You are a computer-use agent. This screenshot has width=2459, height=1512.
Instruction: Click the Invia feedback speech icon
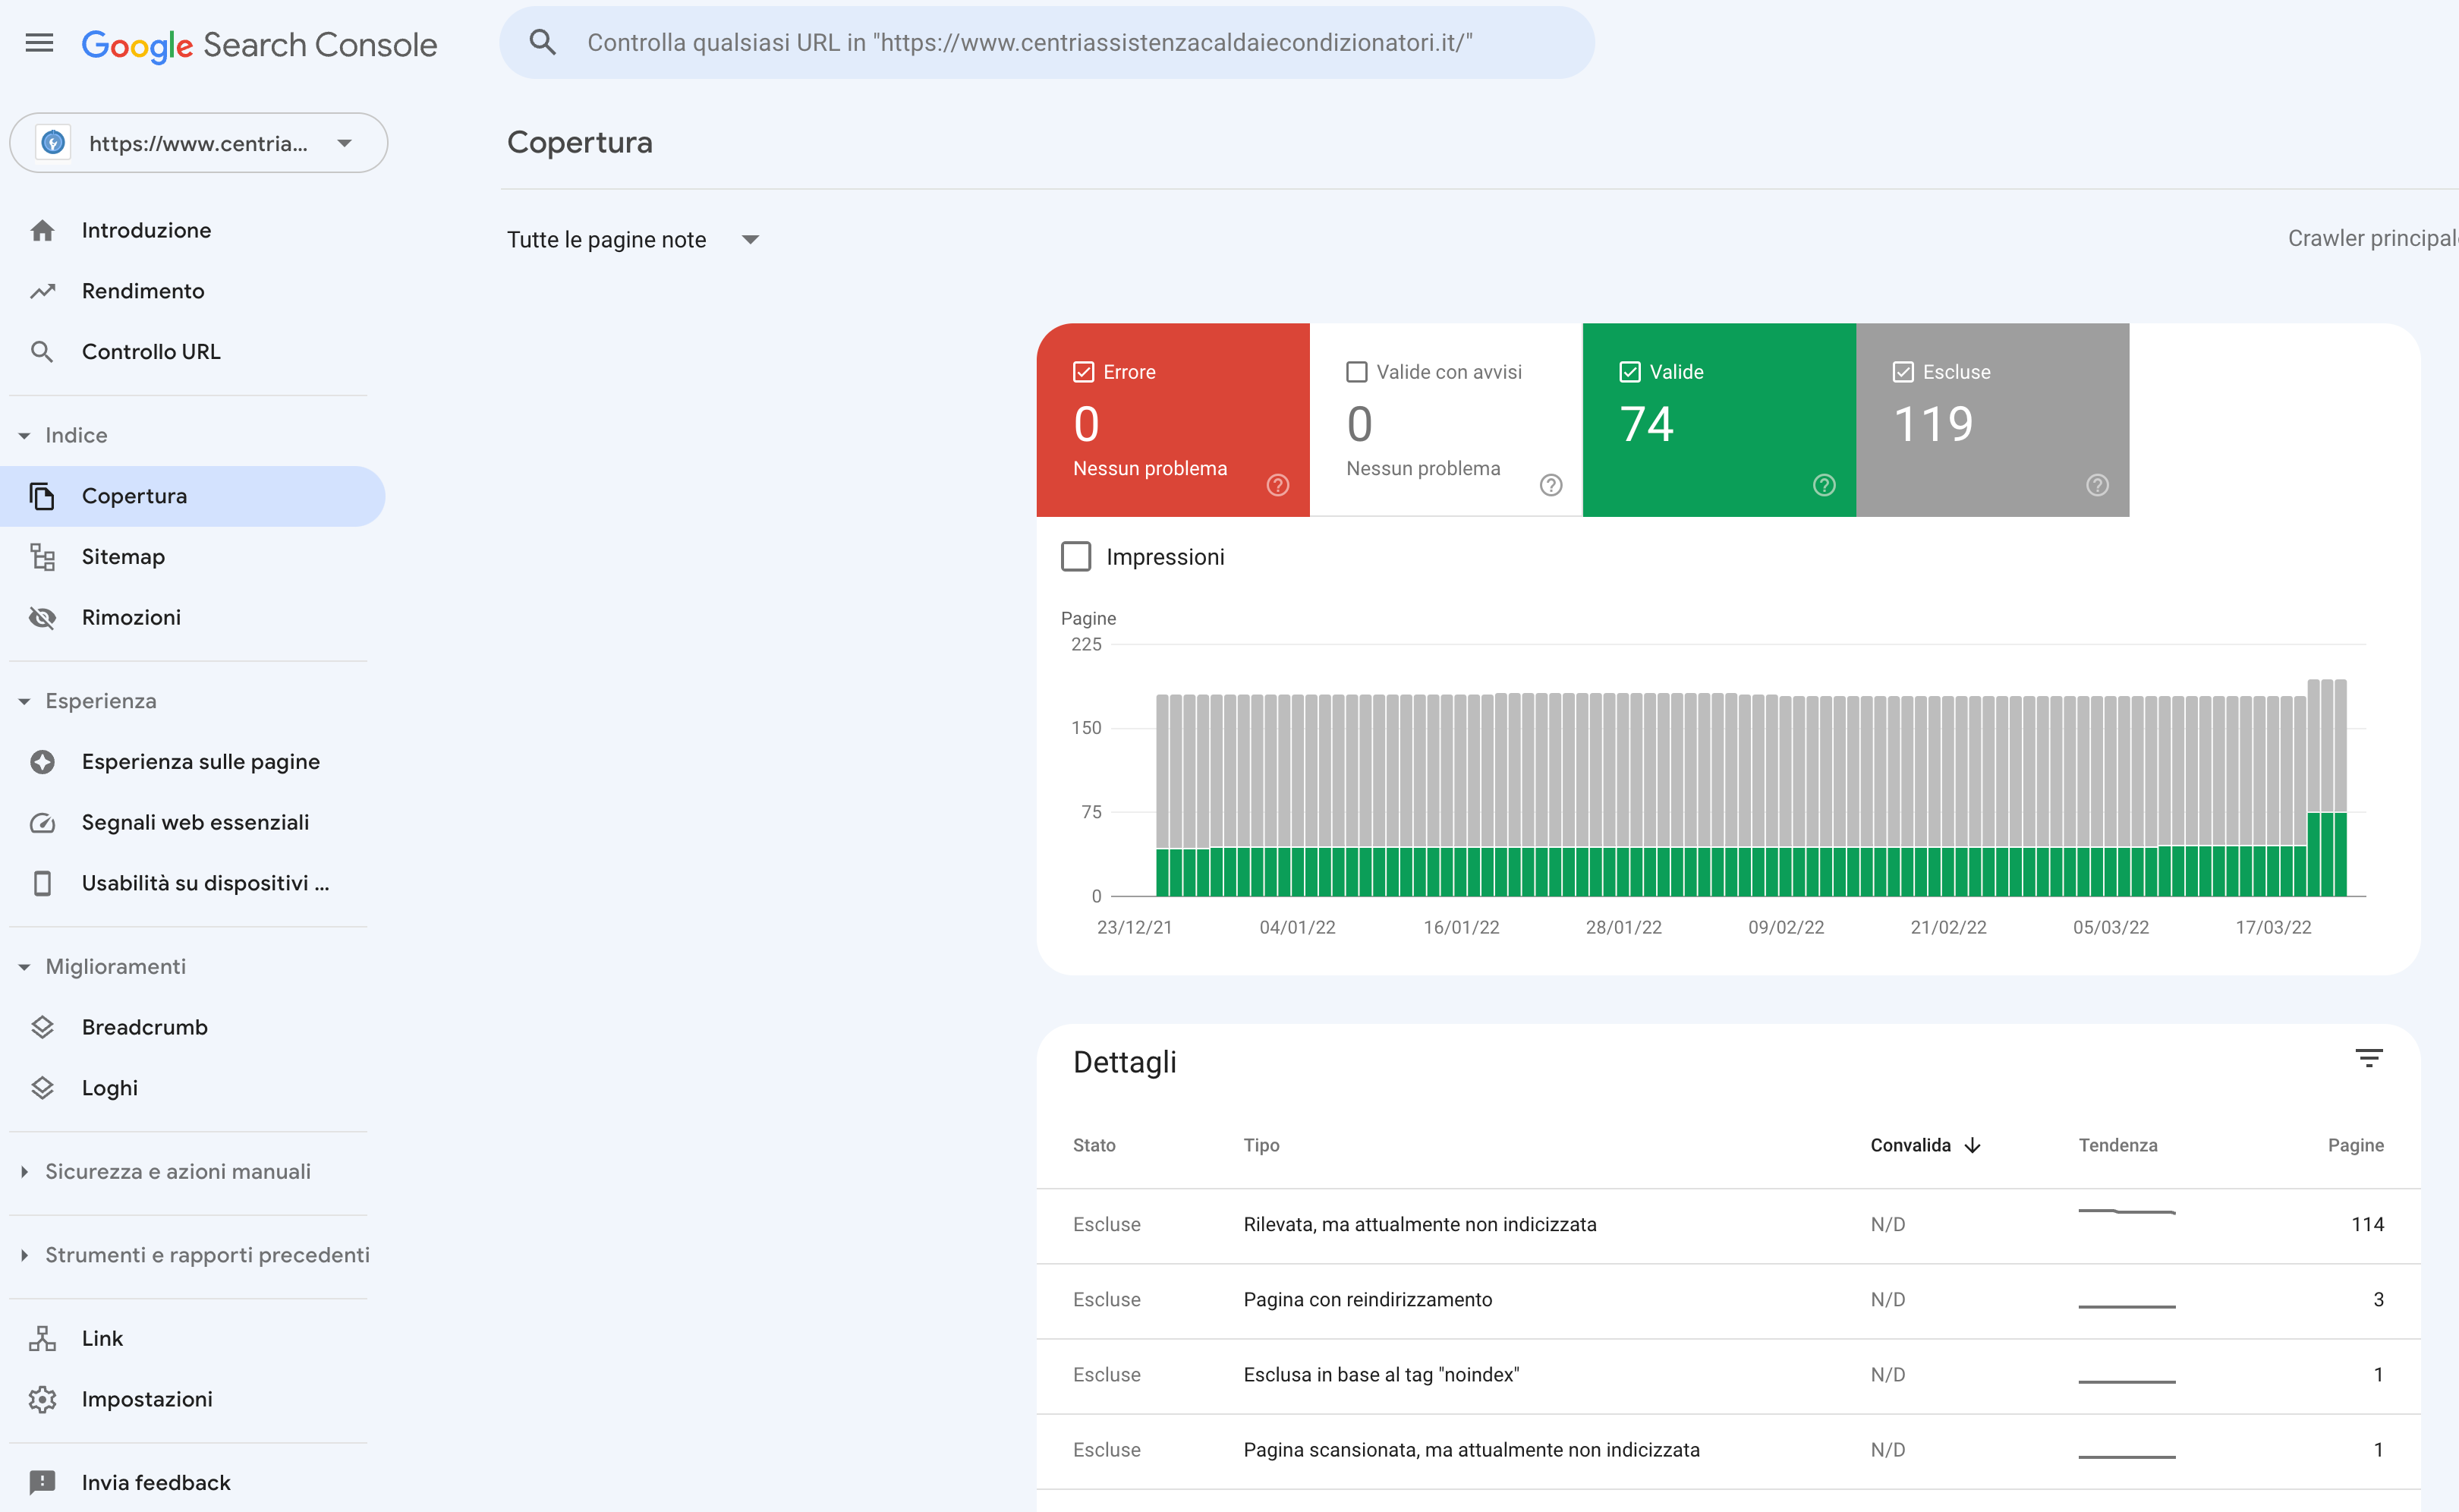(x=42, y=1482)
